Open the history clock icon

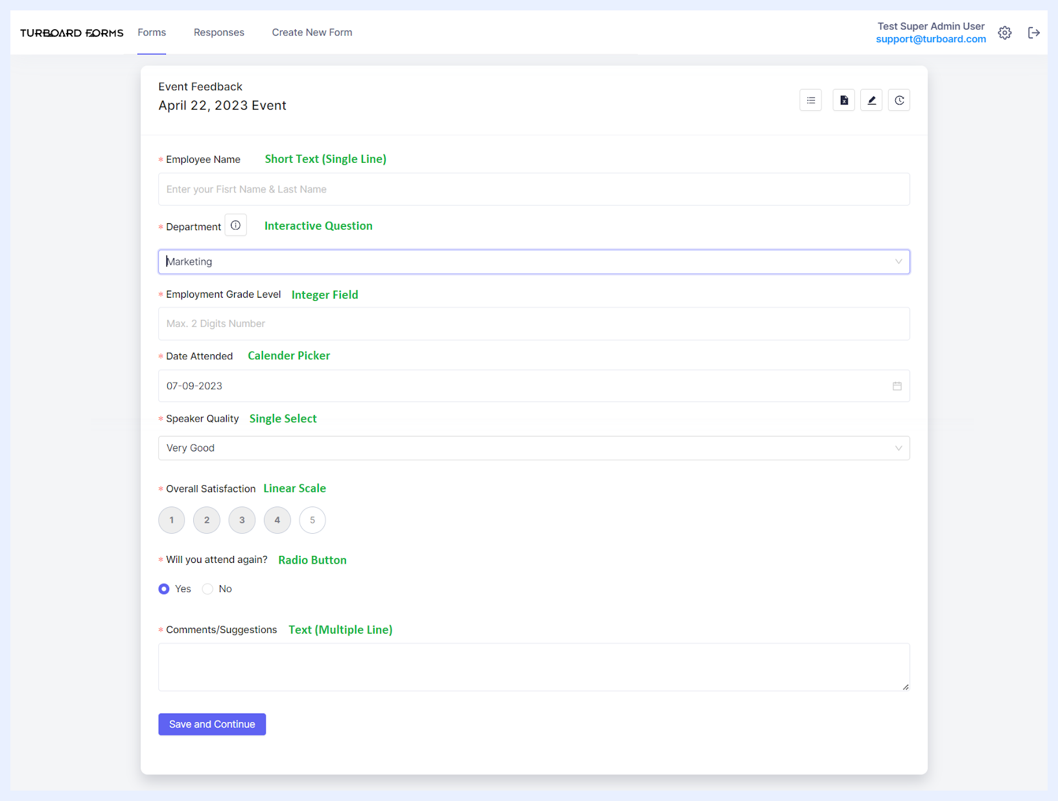899,100
